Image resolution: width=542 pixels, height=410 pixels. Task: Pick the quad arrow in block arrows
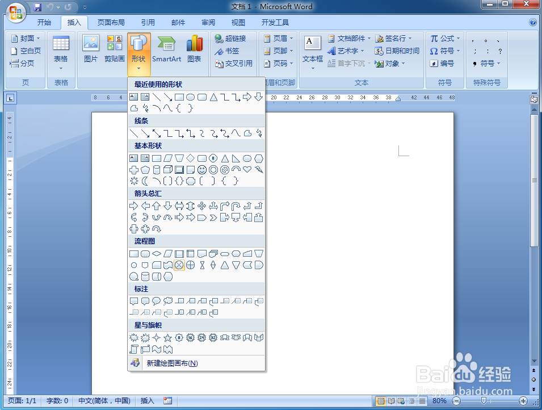click(x=202, y=206)
